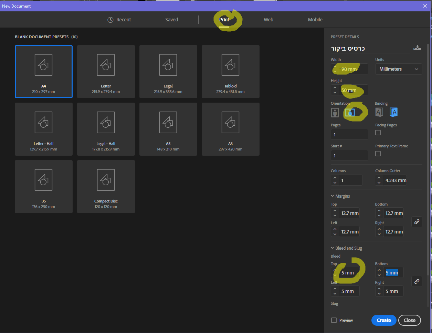Click the Margins Left stepper arrows
Viewport: 432px width, 333px height.
click(x=335, y=232)
